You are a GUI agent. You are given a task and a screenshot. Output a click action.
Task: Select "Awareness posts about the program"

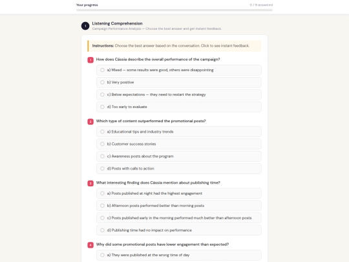(x=179, y=157)
